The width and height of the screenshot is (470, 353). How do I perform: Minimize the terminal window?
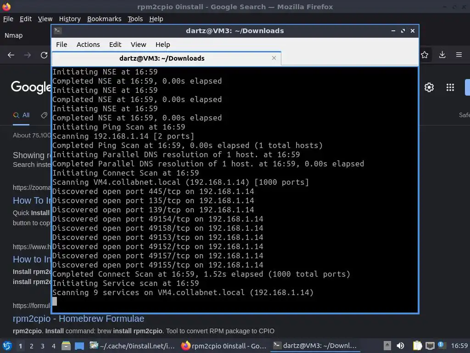pos(393,31)
